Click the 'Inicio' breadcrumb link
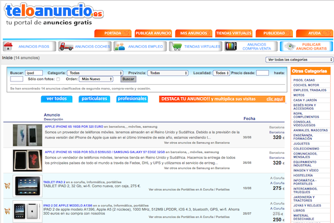 click(x=7, y=58)
